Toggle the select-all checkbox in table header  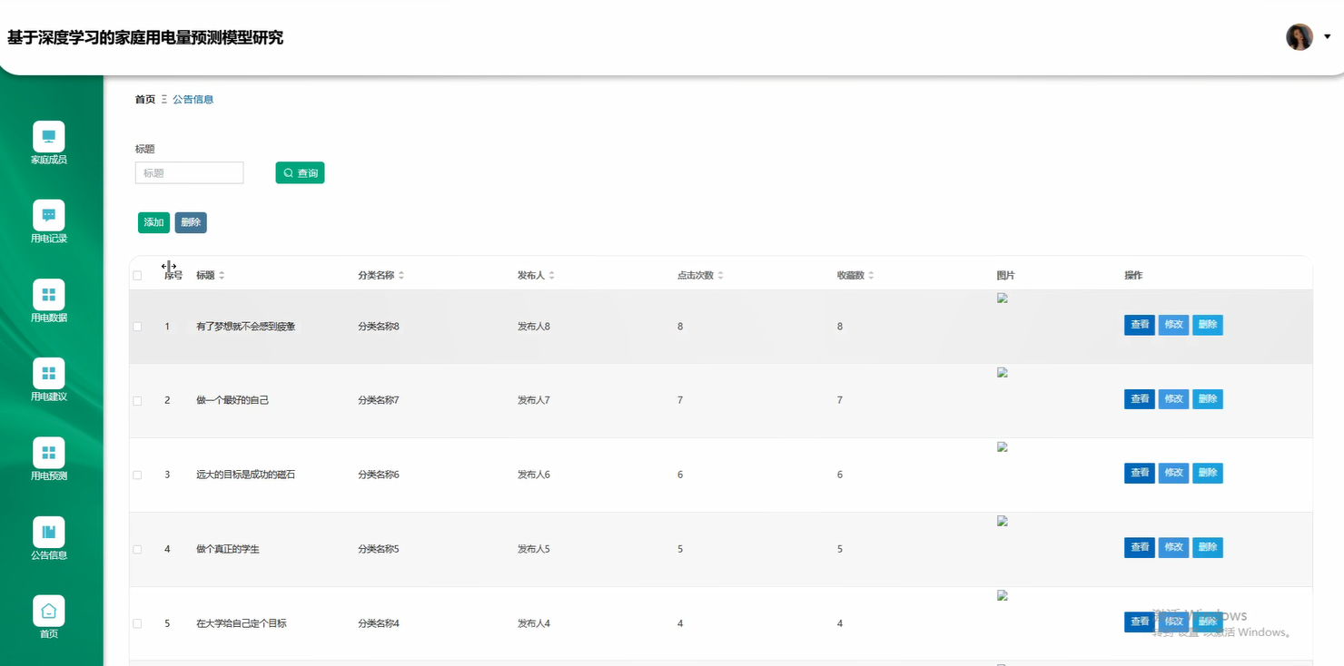137,275
